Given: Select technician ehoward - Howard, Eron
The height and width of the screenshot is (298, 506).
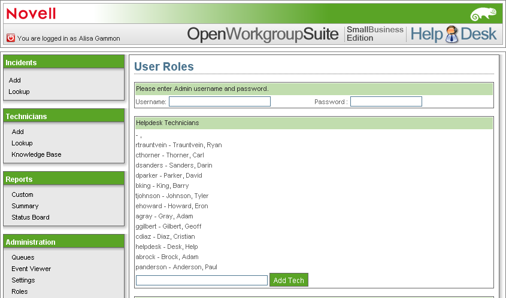Looking at the screenshot, I should coord(172,206).
